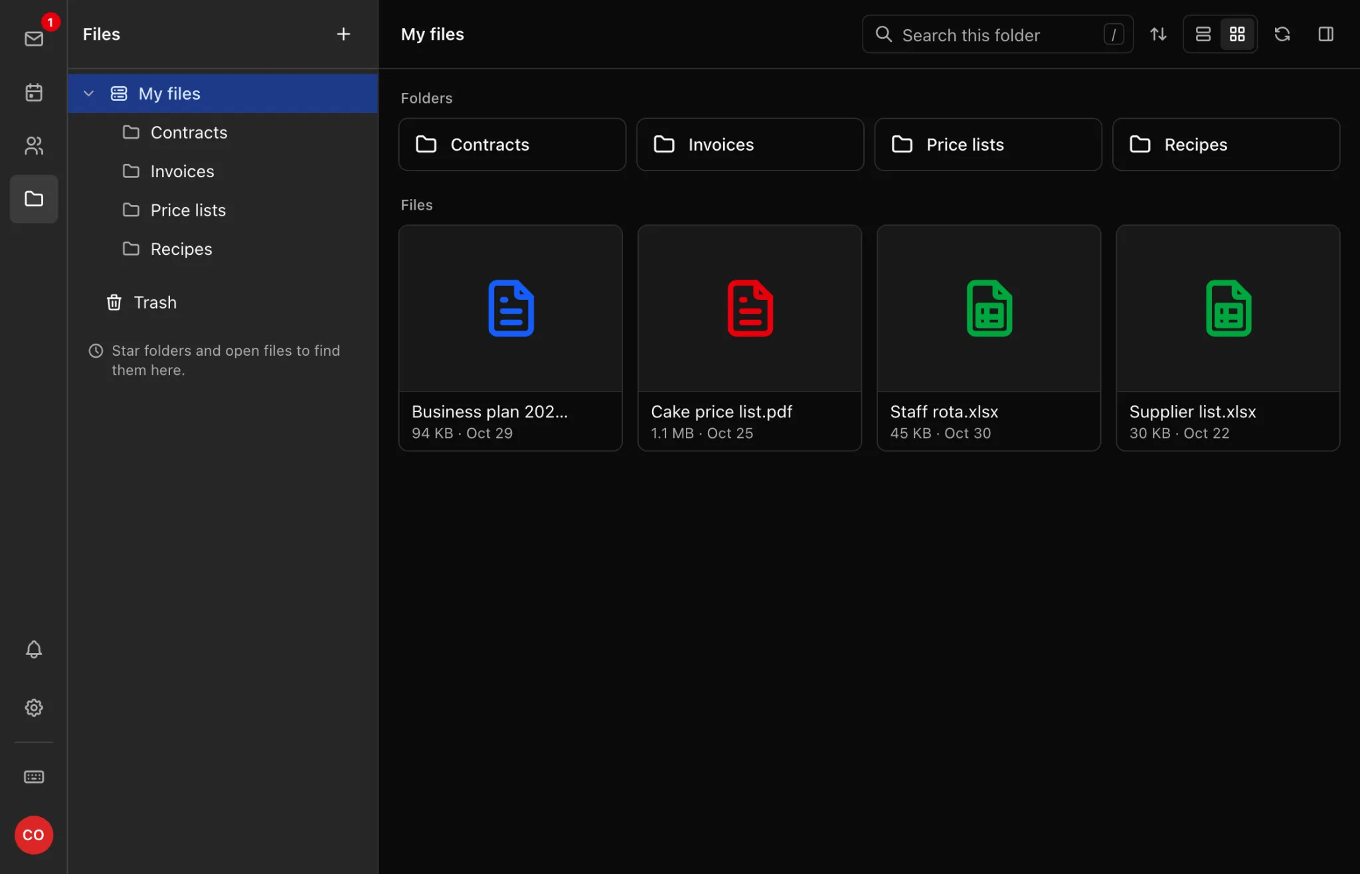
Task: Open the Contacts people icon
Action: [x=34, y=145]
